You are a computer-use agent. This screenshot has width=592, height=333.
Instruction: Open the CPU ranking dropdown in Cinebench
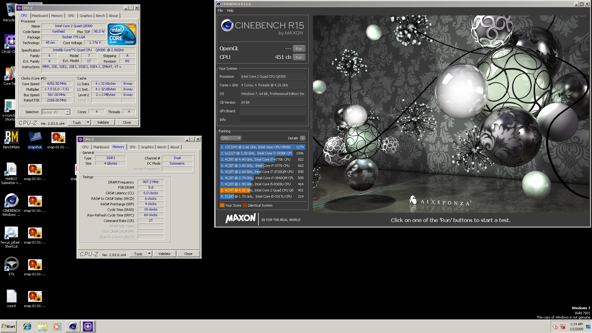(231, 138)
